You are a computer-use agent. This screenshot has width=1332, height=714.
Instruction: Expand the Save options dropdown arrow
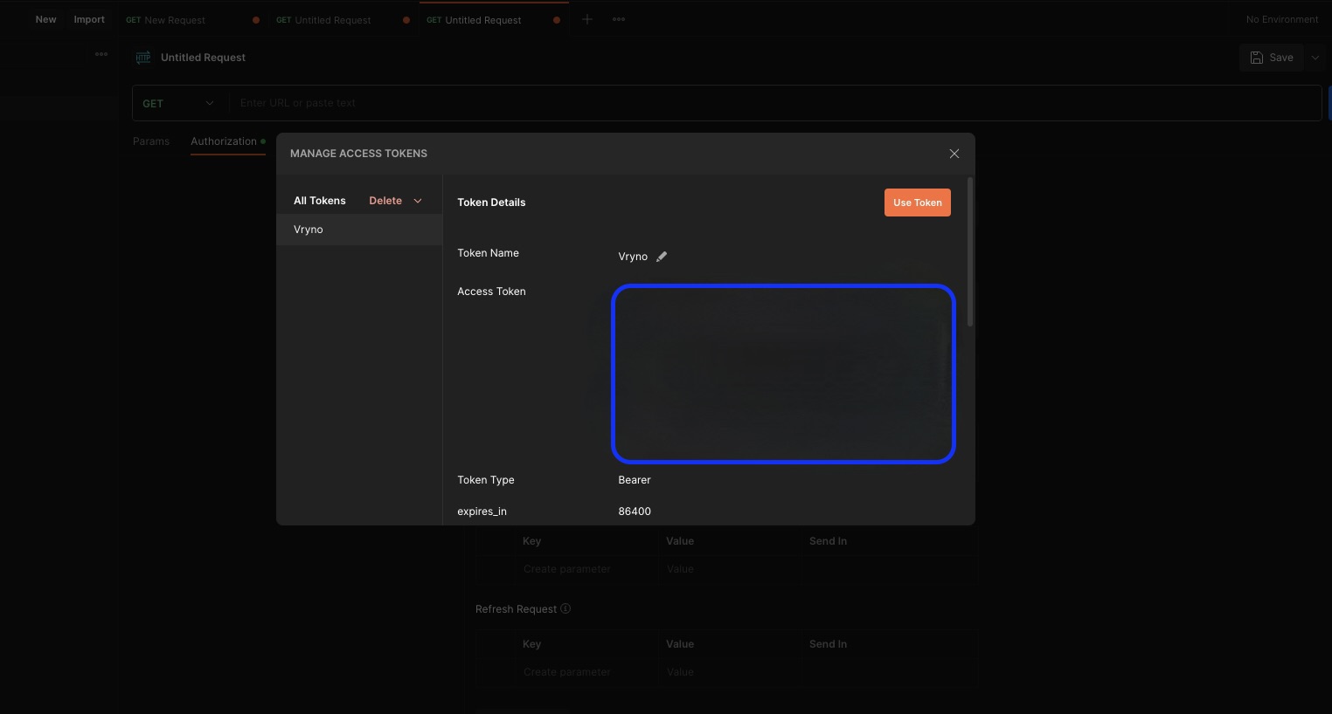(1315, 58)
